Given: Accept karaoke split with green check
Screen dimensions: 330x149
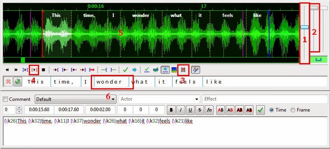Looking at the screenshot, I should (x=18, y=82).
